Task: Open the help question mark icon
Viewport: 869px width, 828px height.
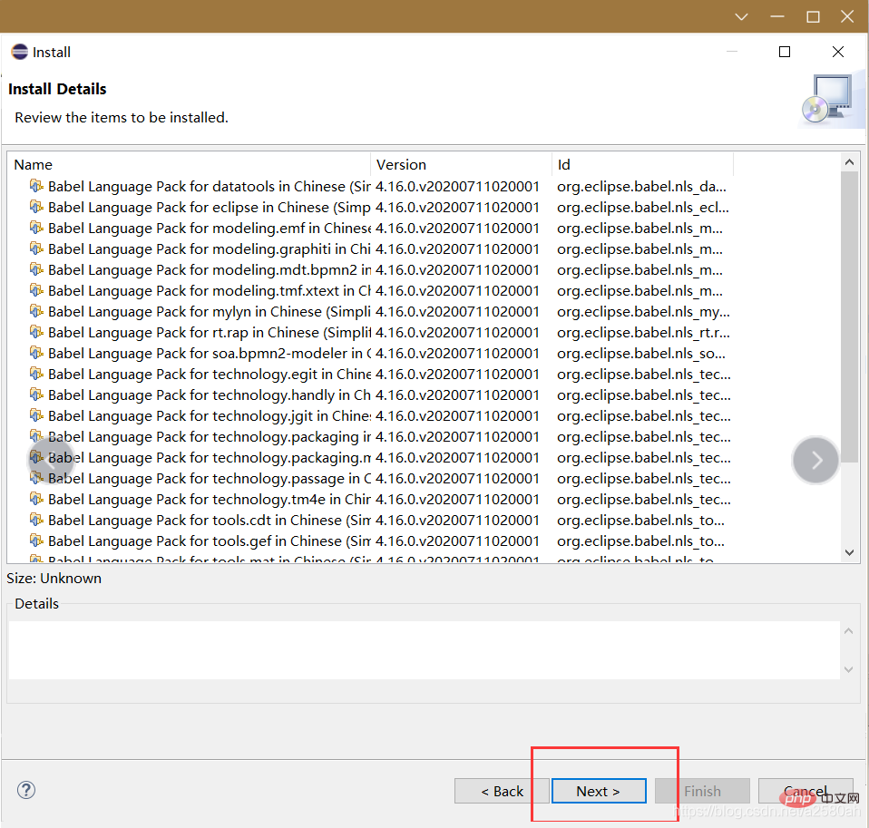Action: 26,790
